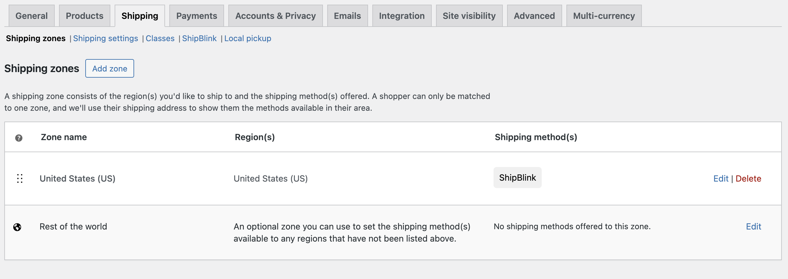Go to shipping Classes section
The image size is (788, 279).
(x=160, y=38)
